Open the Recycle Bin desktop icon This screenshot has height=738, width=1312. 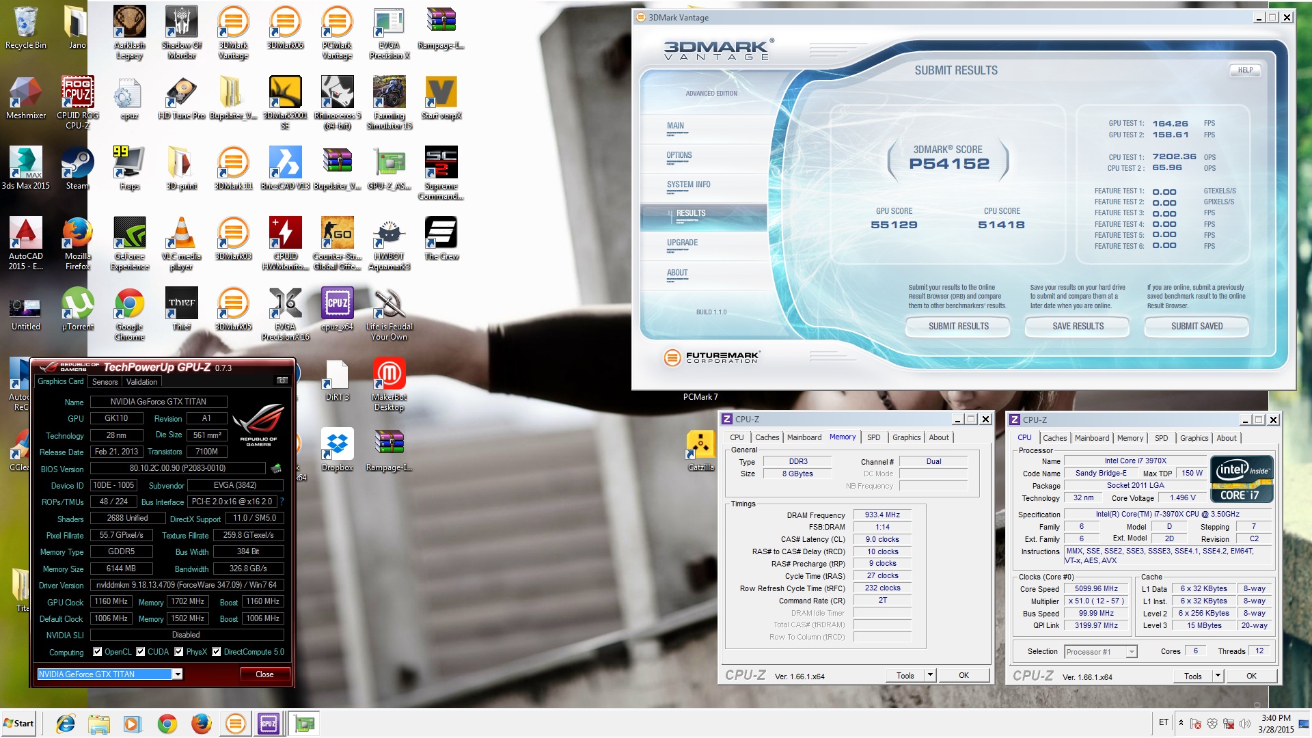click(26, 27)
